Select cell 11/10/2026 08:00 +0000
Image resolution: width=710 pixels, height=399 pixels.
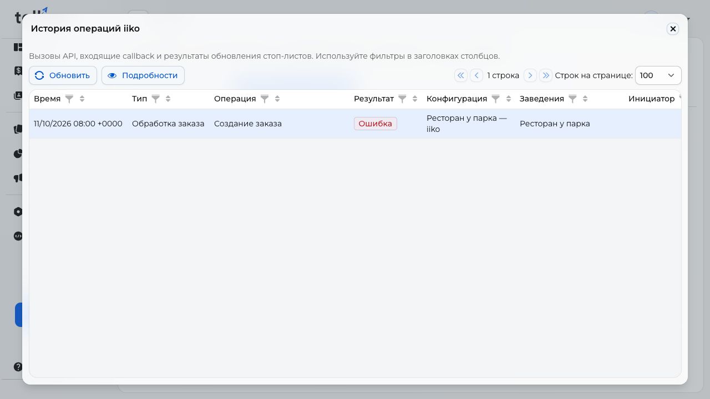(x=78, y=124)
